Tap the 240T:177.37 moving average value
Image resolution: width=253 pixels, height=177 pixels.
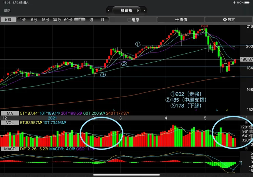[117, 113]
